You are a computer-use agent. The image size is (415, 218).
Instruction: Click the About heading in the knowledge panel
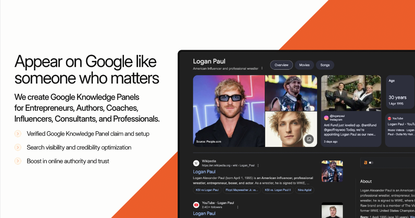click(366, 182)
